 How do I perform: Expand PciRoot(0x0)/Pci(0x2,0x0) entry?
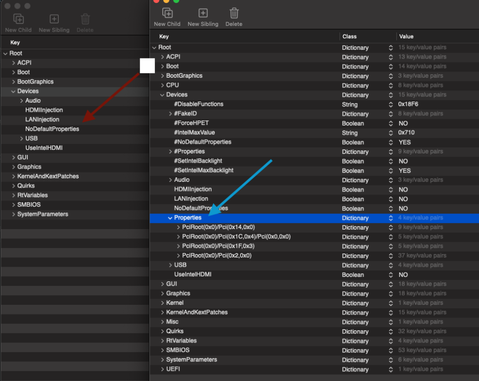[179, 256]
